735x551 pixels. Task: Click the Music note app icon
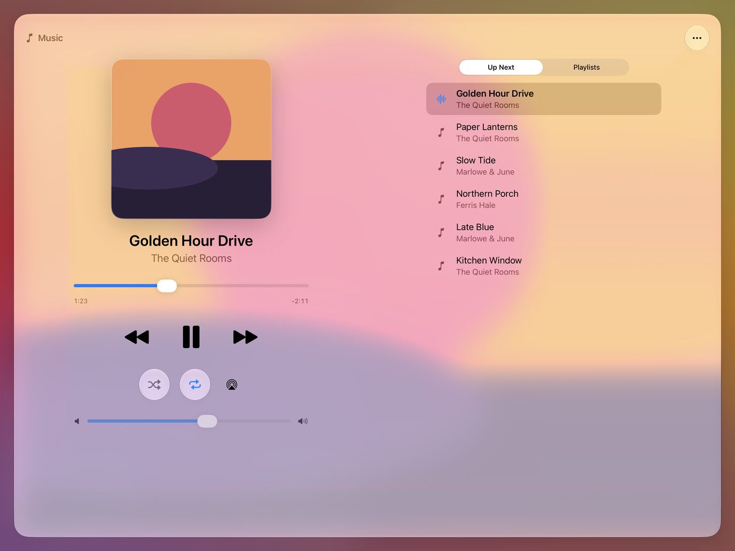[x=30, y=38]
